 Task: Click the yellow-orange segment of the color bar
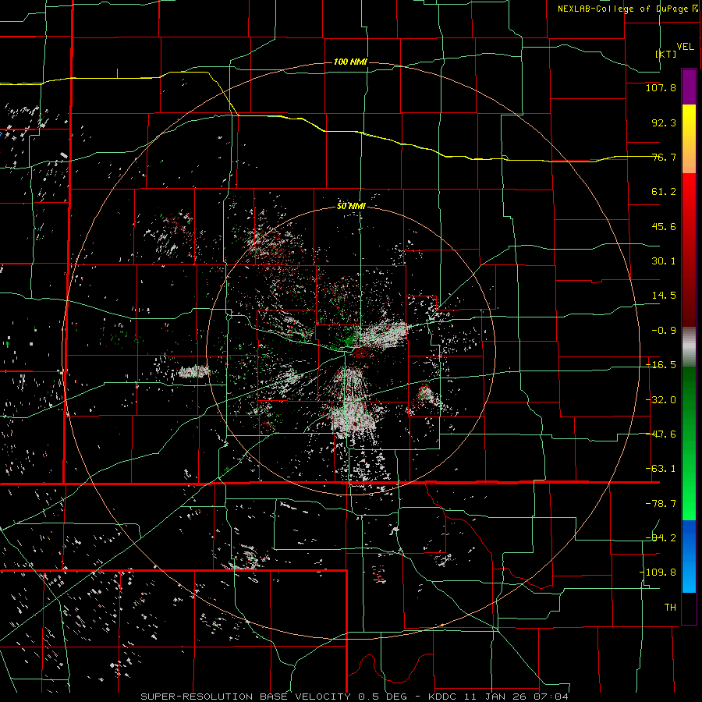pos(689,139)
